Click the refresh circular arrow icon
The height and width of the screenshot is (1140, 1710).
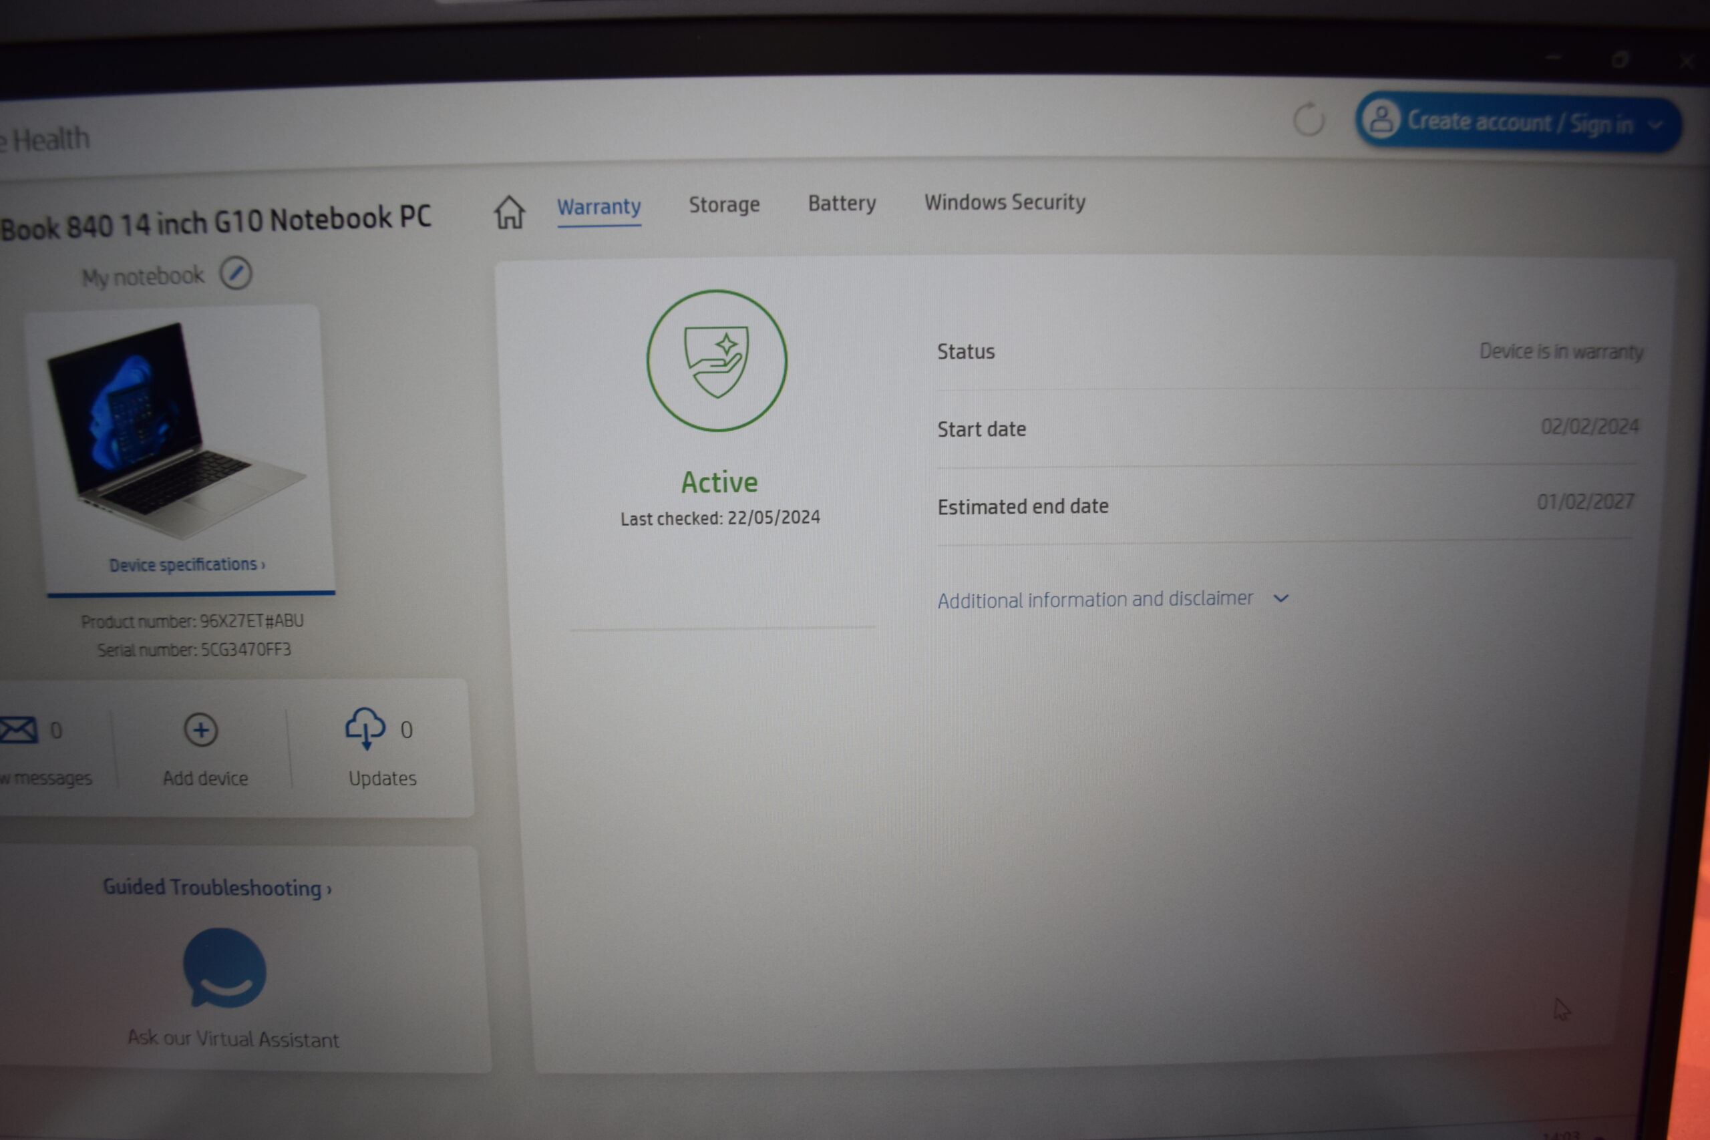[1309, 120]
